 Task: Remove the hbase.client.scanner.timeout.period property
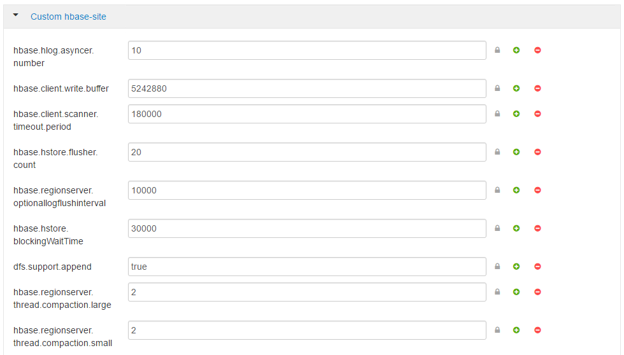tap(537, 114)
